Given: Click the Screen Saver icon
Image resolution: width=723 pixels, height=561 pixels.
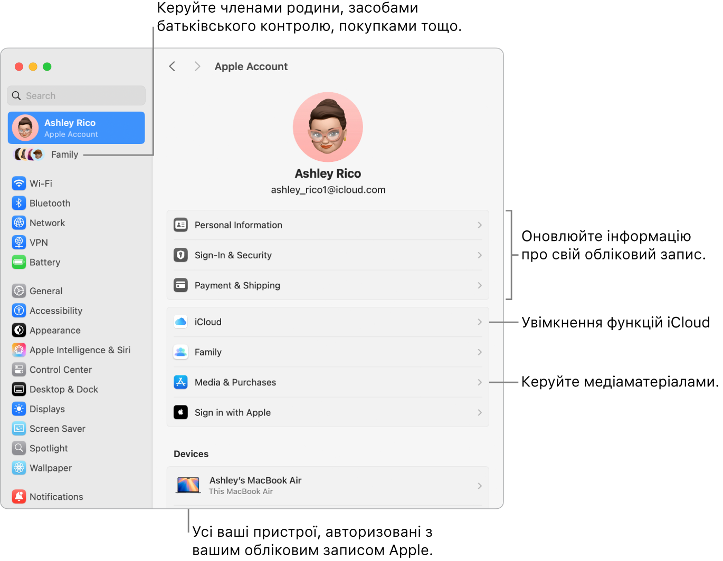Looking at the screenshot, I should tap(19, 429).
